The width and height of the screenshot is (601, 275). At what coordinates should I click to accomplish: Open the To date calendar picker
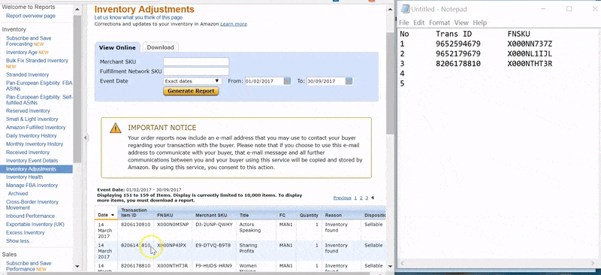tap(349, 81)
